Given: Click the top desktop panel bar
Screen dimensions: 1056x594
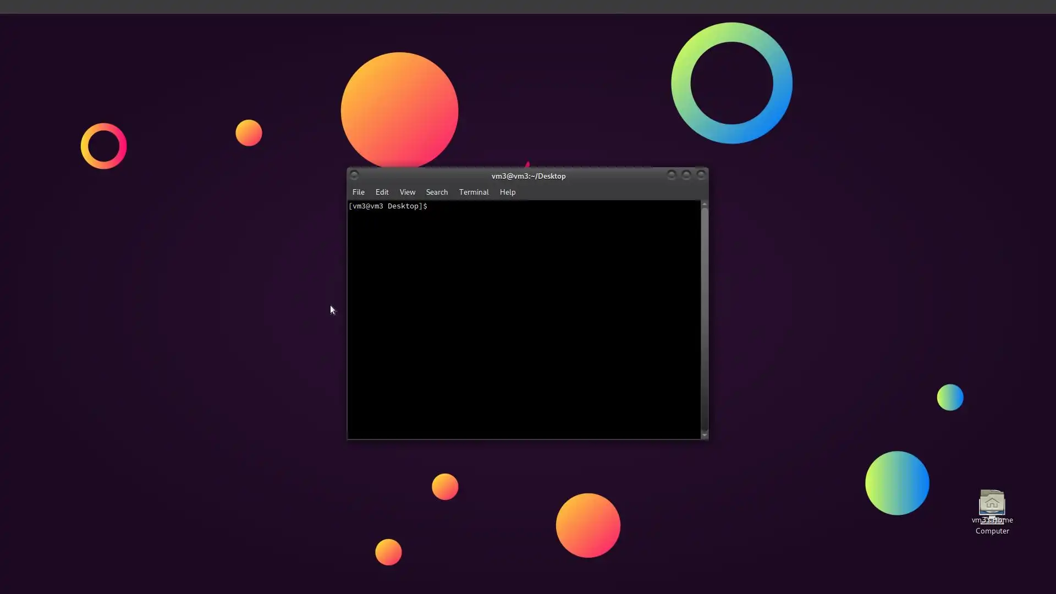Looking at the screenshot, I should tap(528, 7).
